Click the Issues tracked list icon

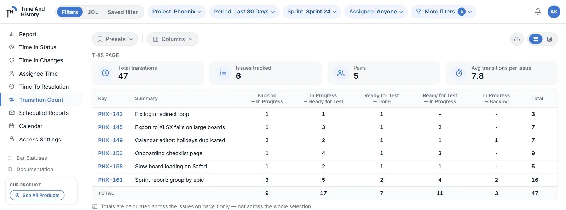click(223, 73)
